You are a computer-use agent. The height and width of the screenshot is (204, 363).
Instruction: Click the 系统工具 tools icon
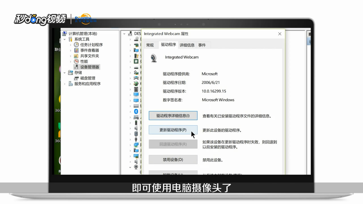tap(70, 39)
